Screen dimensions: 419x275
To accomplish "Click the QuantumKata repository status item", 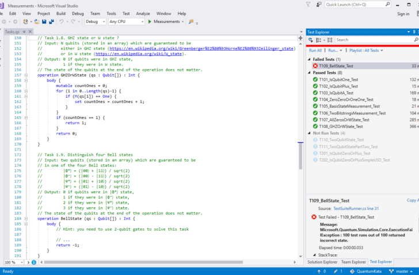I will [x=365, y=272].
